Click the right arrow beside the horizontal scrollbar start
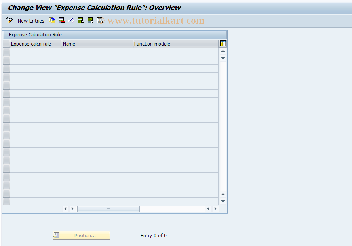Viewport: 352px width, 246px height. point(72,209)
